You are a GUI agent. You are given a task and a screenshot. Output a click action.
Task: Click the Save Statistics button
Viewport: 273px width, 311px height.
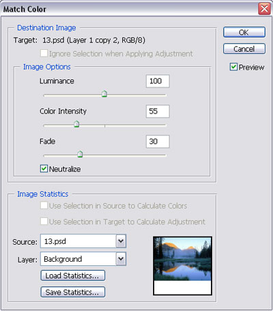tap(73, 292)
